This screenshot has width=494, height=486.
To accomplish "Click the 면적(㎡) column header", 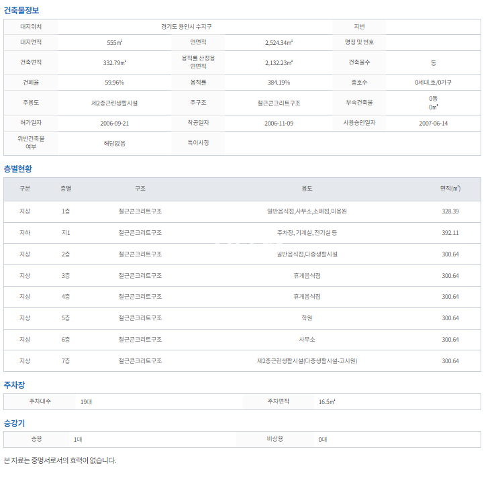I will point(450,189).
